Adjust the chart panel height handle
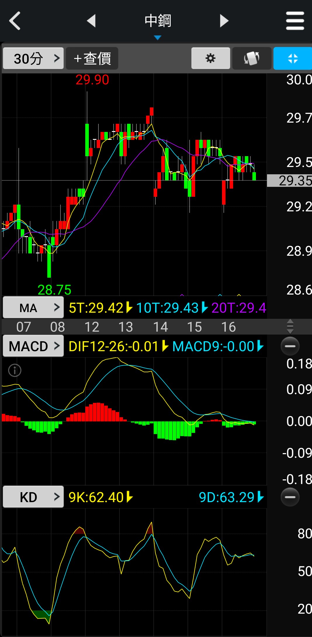 pos(290,326)
